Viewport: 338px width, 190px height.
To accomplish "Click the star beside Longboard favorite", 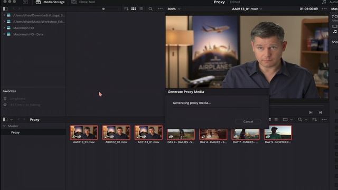I will point(5,98).
